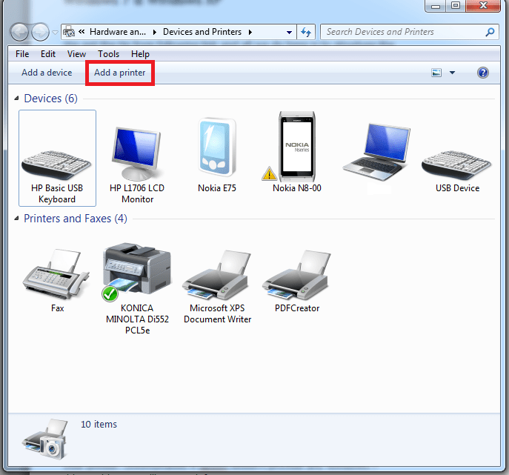Open the File menu
Screen dimensions: 509x475
(x=22, y=54)
